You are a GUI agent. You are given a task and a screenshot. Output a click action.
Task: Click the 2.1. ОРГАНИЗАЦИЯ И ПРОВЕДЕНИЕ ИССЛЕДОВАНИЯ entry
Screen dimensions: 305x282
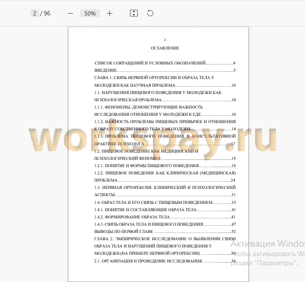(x=165, y=261)
